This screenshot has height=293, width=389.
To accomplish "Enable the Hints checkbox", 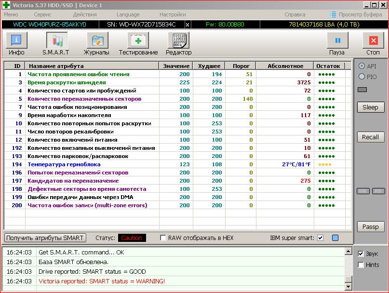I will click(x=361, y=265).
